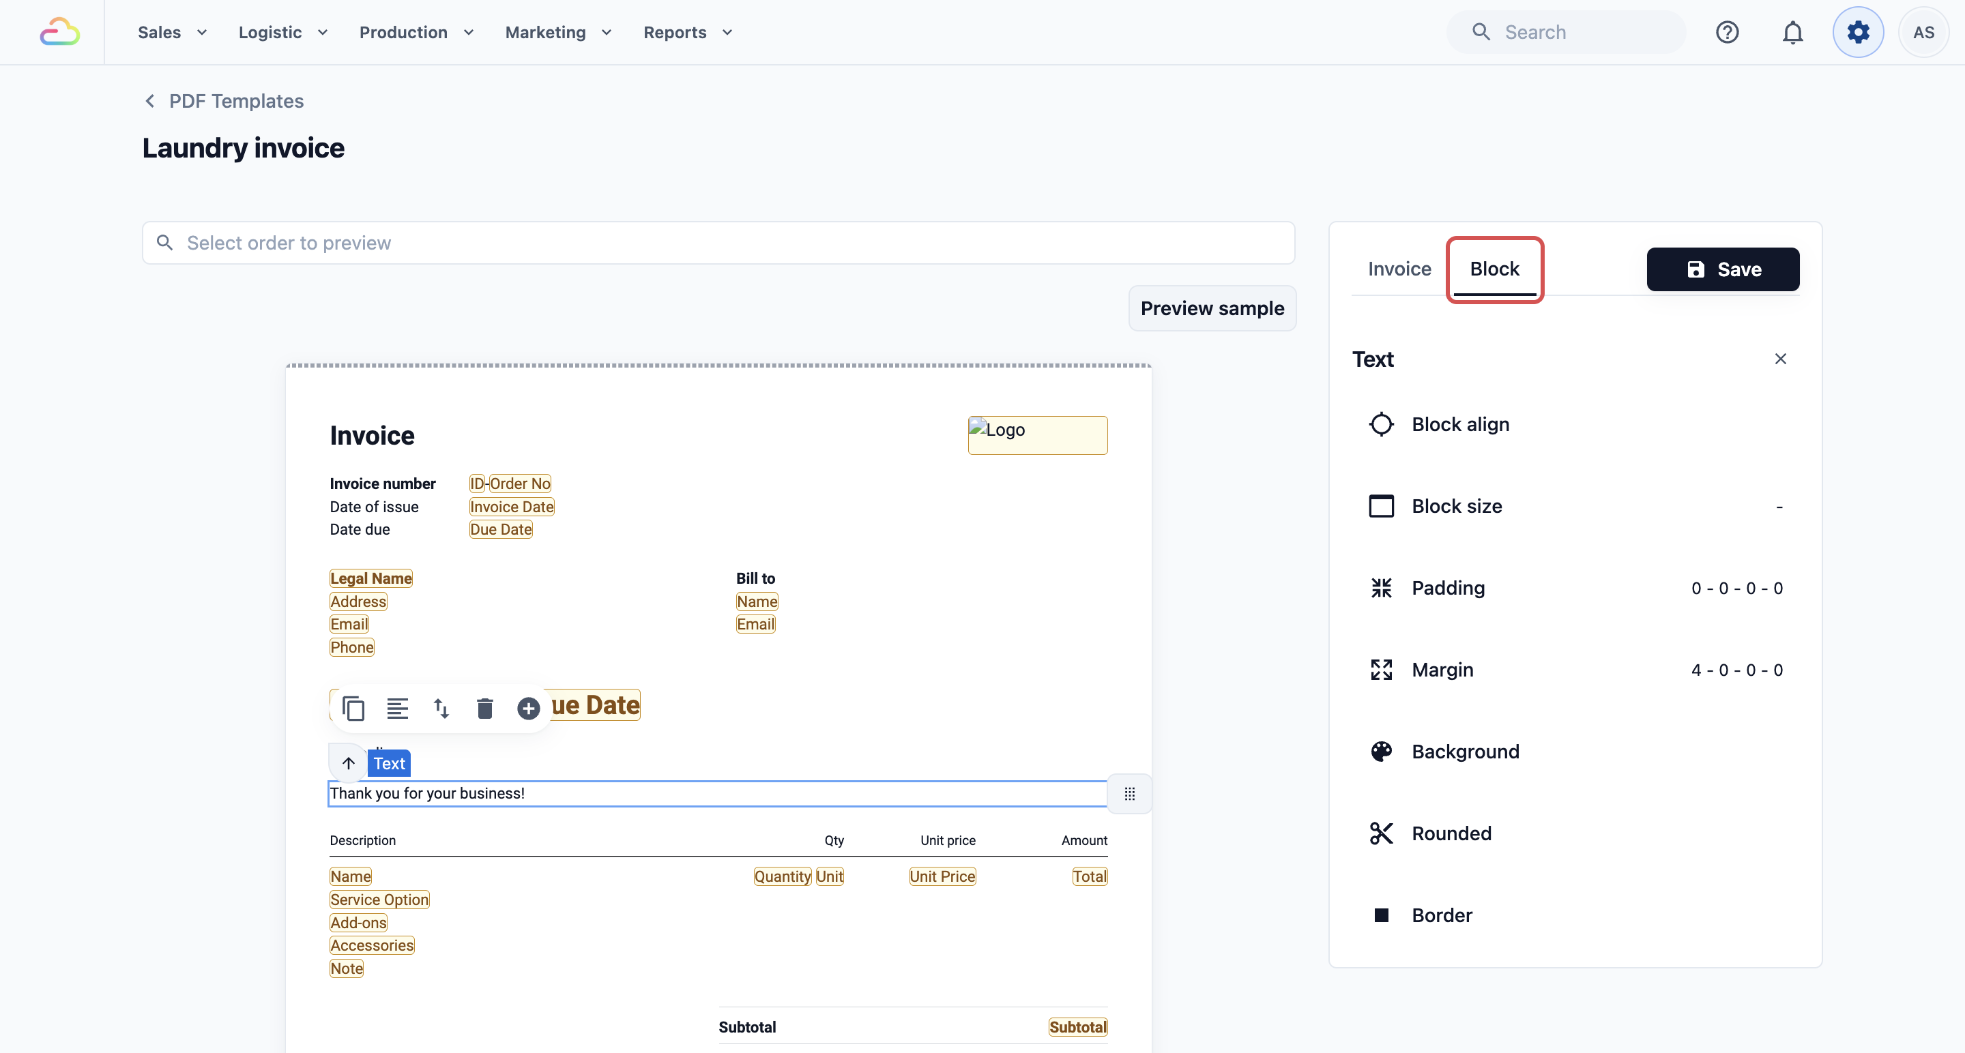The height and width of the screenshot is (1053, 1965).
Task: Open the notifications bell
Action: tap(1792, 32)
